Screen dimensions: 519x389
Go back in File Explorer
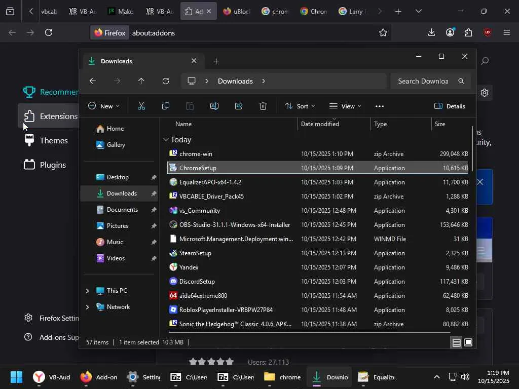point(93,81)
